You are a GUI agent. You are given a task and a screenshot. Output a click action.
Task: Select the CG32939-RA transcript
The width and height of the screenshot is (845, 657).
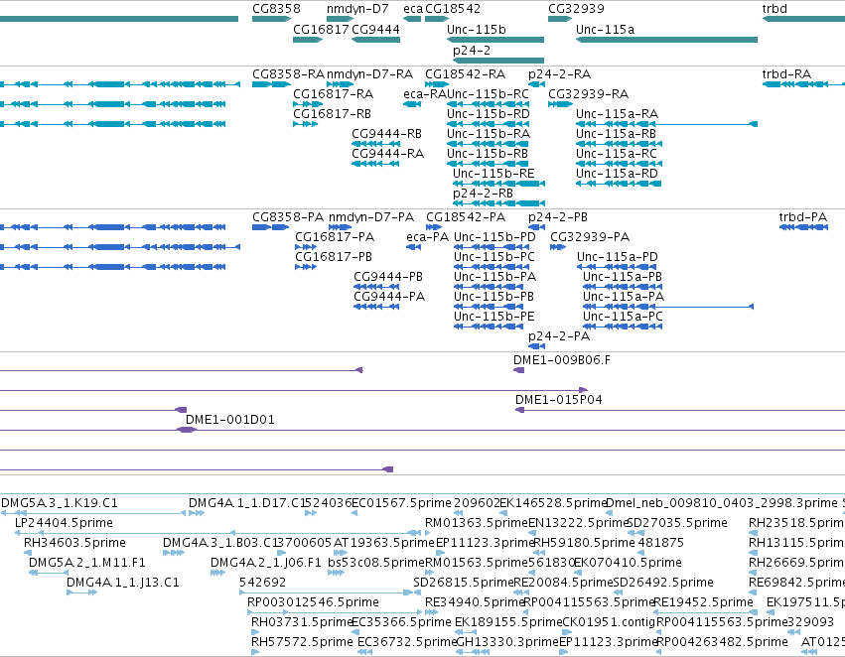[x=559, y=104]
